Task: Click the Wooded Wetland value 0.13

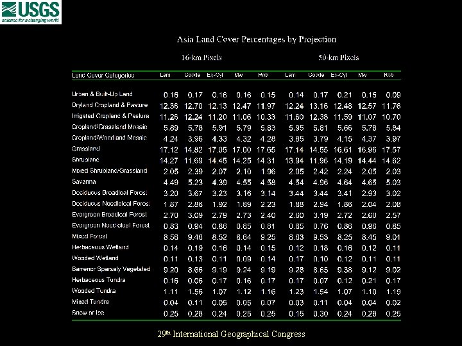Action: [x=195, y=259]
